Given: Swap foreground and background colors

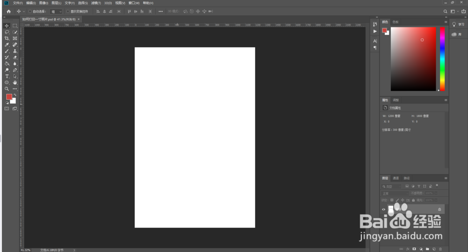Looking at the screenshot, I should coord(15,95).
